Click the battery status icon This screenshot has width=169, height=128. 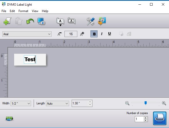pos(10,118)
